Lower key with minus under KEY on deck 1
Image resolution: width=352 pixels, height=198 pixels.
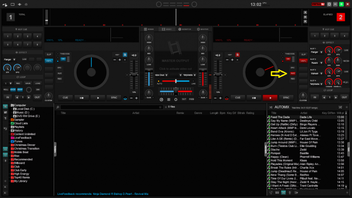114,60
